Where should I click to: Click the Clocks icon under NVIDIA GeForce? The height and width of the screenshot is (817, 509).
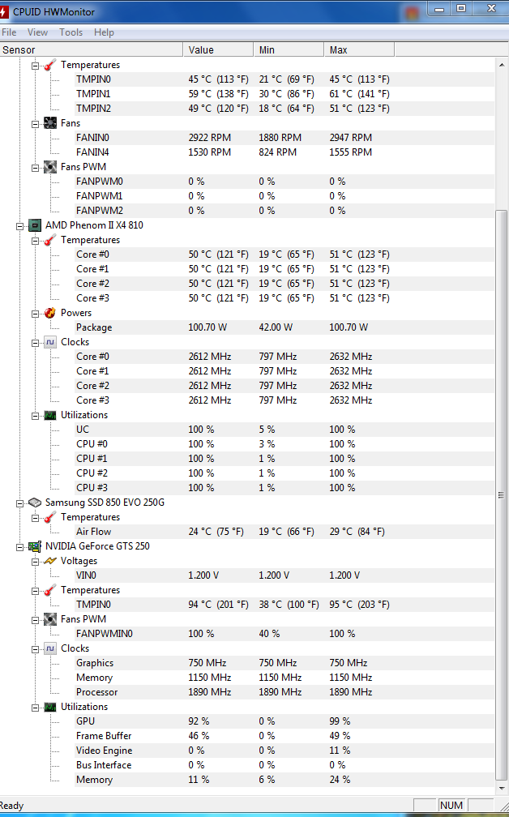(50, 648)
